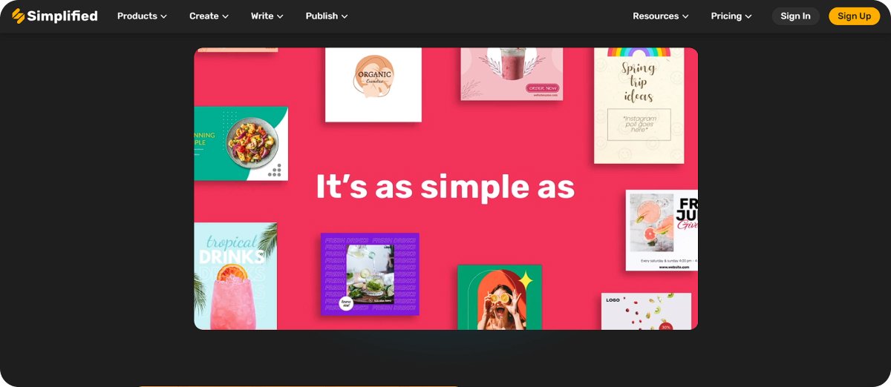891x387 pixels.
Task: Click the Order Now label on smoothie card
Action: point(543,88)
